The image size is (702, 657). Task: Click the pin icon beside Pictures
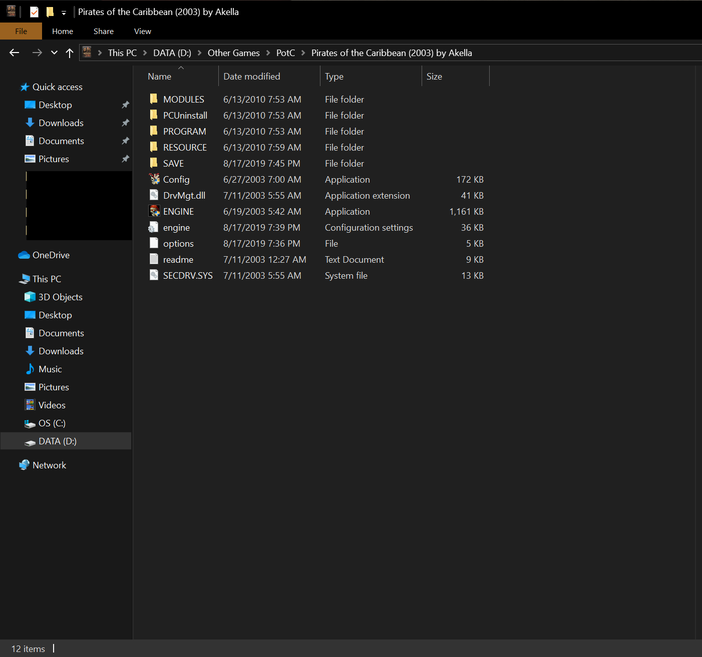click(126, 159)
